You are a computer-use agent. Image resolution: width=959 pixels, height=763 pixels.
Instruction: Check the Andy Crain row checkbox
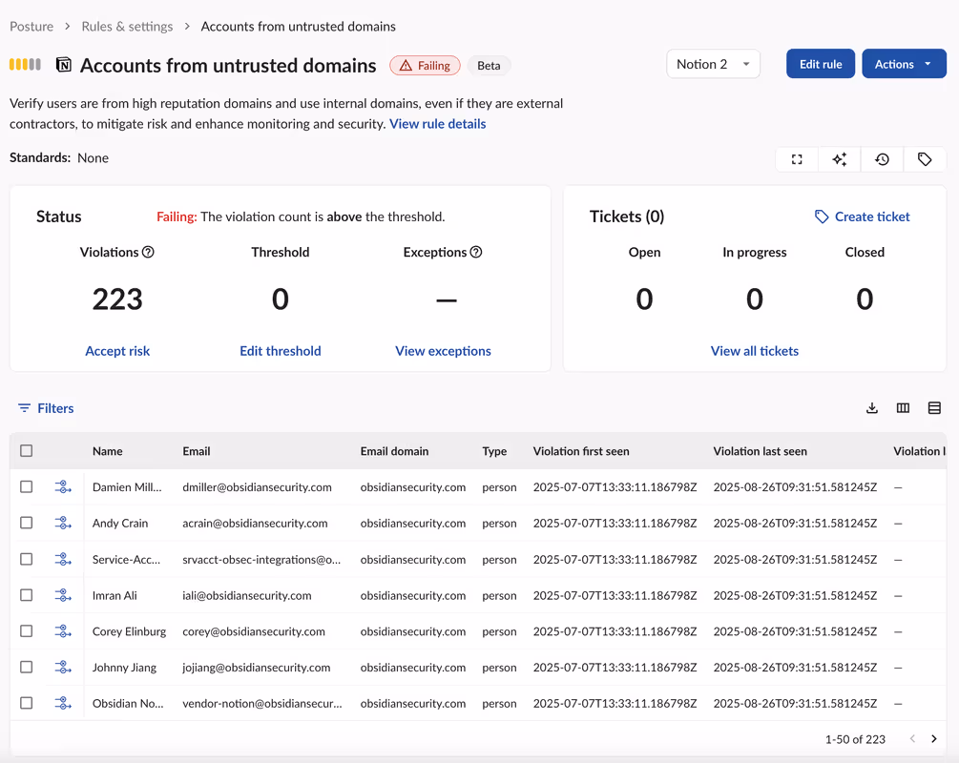click(27, 523)
